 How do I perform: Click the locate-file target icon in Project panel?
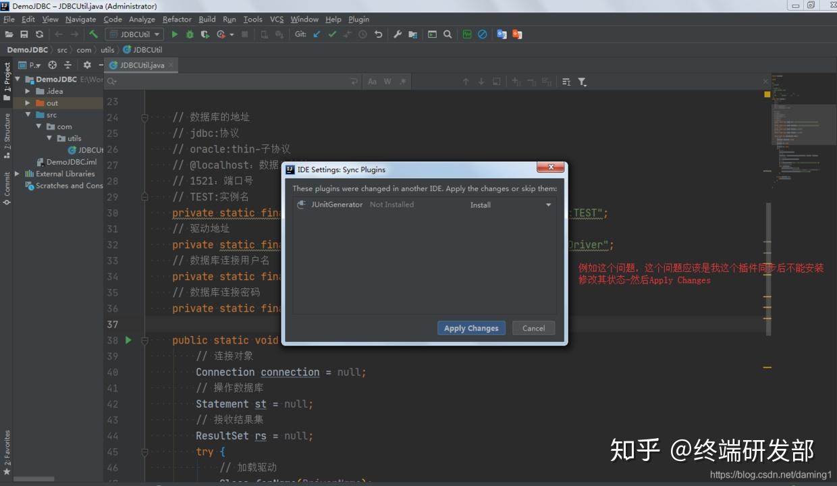53,65
